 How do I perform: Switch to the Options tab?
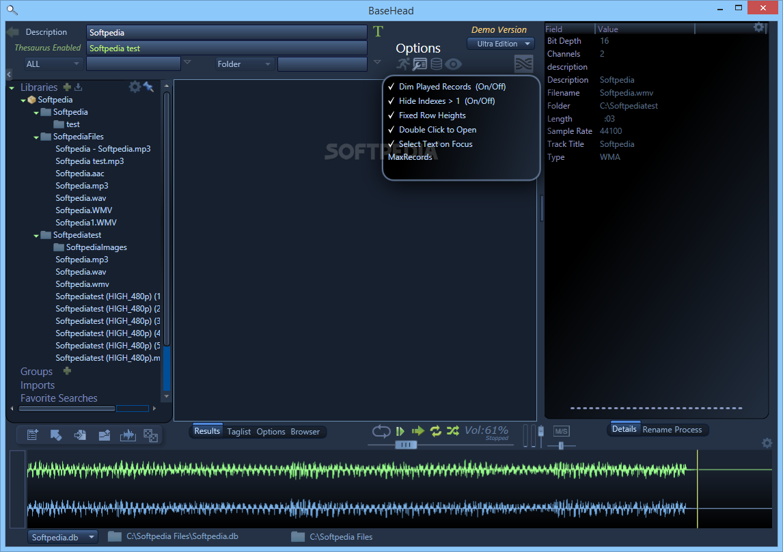271,432
